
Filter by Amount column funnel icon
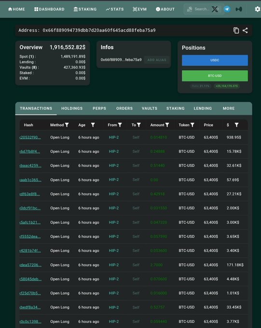click(x=167, y=125)
